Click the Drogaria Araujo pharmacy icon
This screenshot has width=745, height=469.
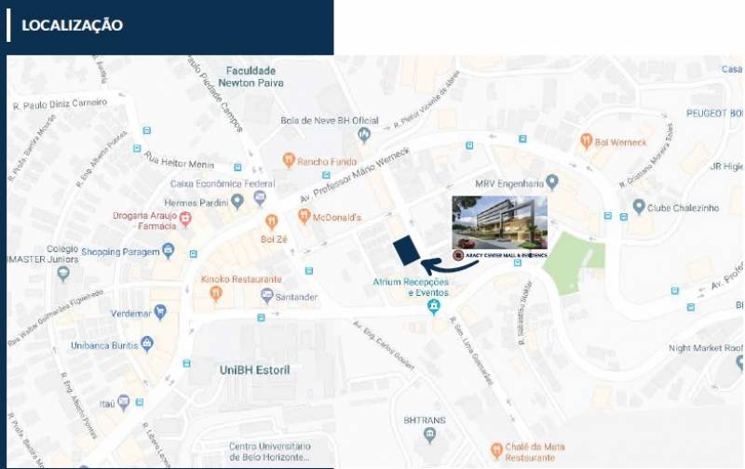click(185, 219)
